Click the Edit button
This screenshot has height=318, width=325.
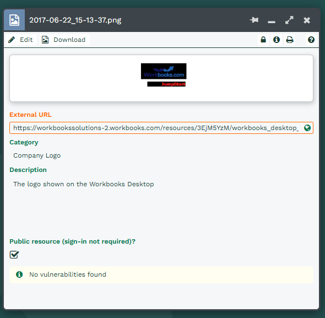coord(21,40)
